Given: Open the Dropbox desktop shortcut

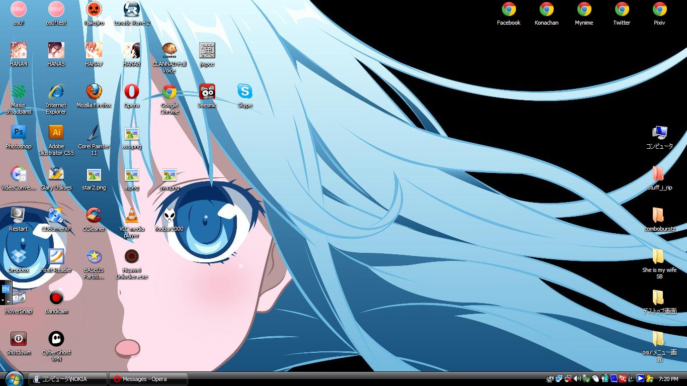Looking at the screenshot, I should coord(19,261).
